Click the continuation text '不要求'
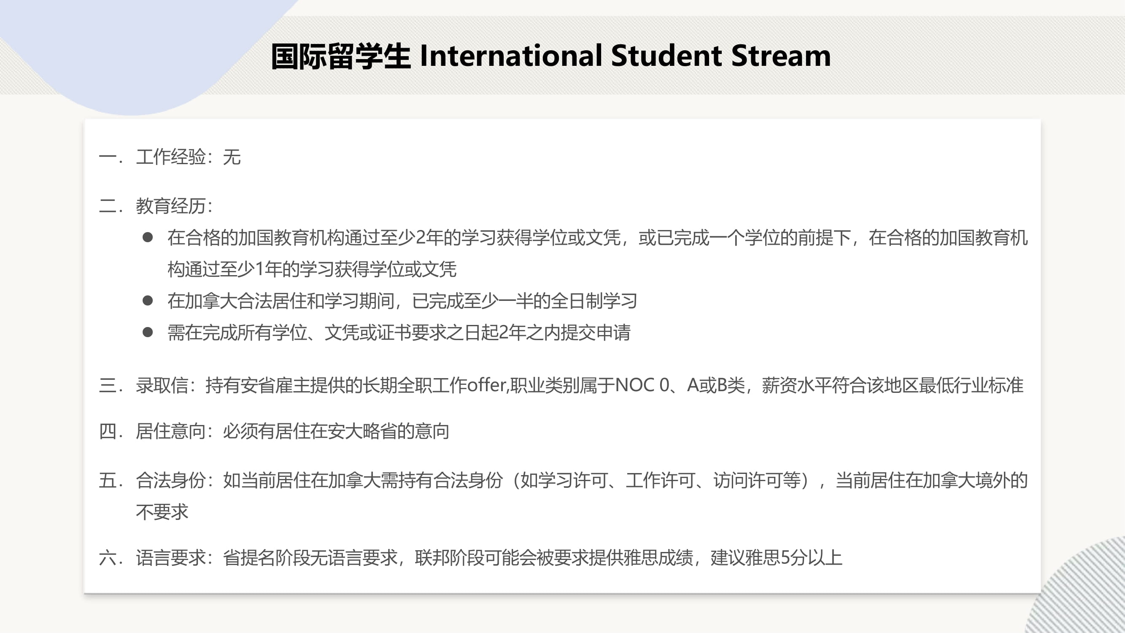This screenshot has height=633, width=1125. 162,512
